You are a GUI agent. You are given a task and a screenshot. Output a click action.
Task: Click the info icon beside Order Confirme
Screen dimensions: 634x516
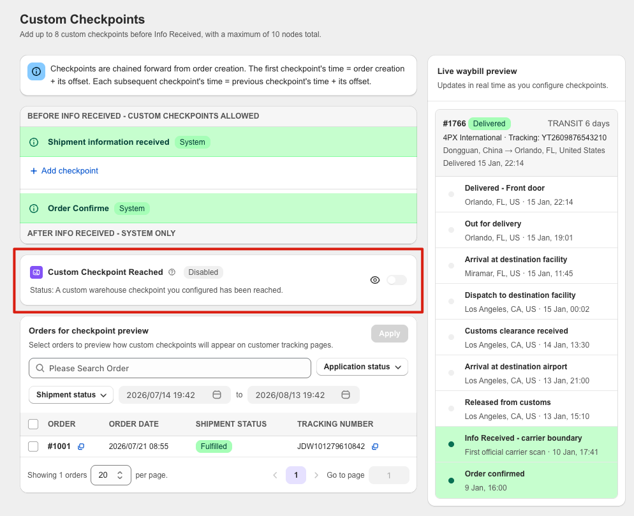pyautogui.click(x=34, y=209)
